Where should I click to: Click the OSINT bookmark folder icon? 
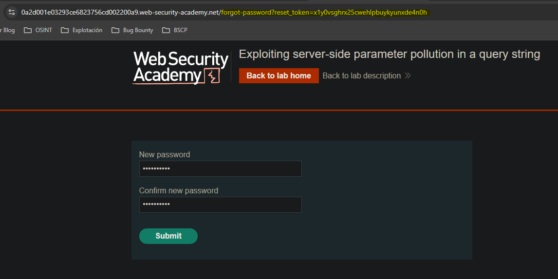point(28,30)
